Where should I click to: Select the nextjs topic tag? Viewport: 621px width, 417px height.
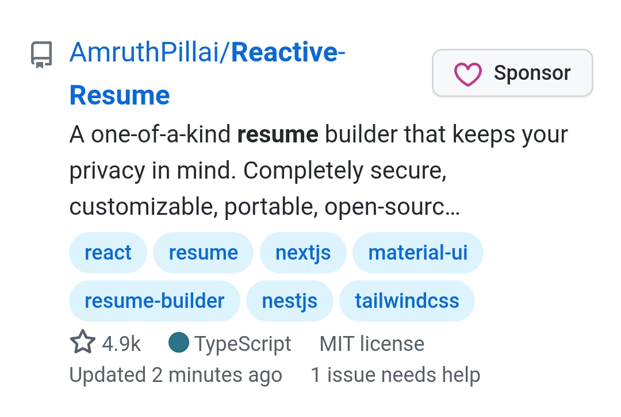point(303,252)
